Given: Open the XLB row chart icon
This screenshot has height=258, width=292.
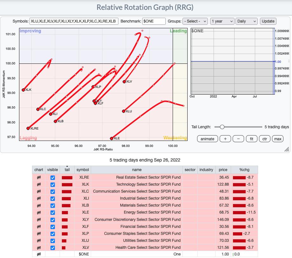Looking at the screenshot, I should pos(39,206).
